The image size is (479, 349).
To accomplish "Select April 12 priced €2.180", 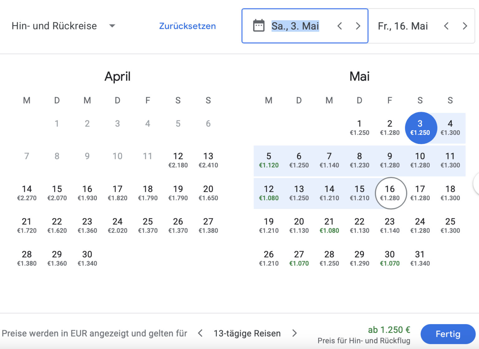I will coord(178,160).
